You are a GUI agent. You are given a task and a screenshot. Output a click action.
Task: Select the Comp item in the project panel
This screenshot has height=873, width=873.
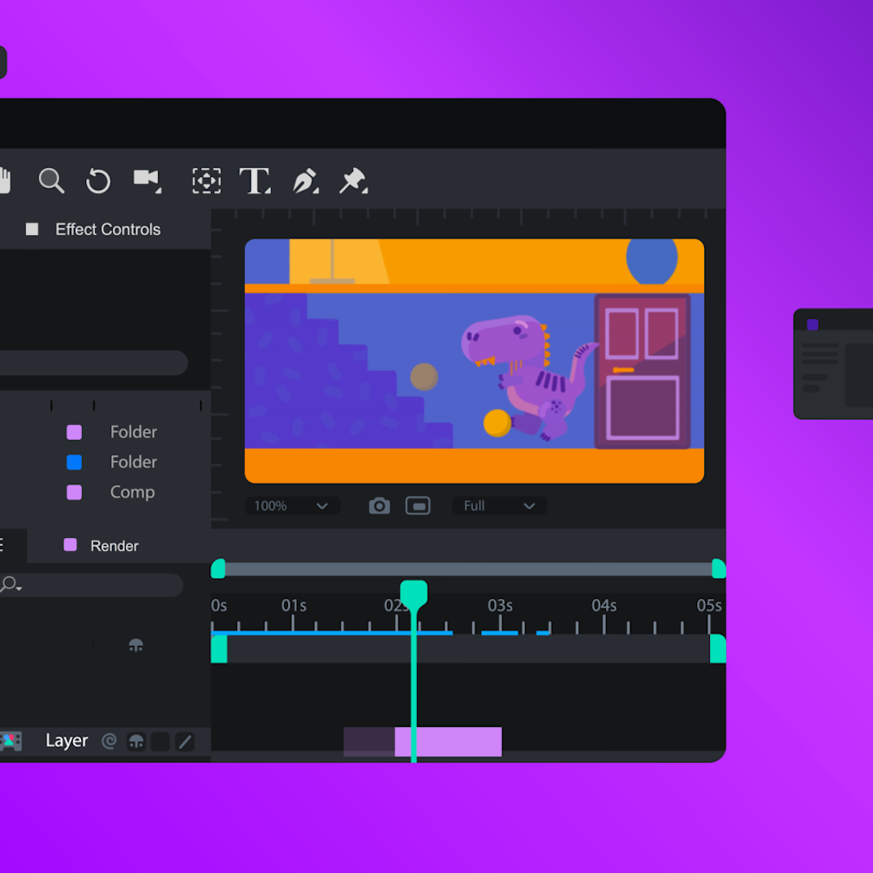click(x=131, y=492)
